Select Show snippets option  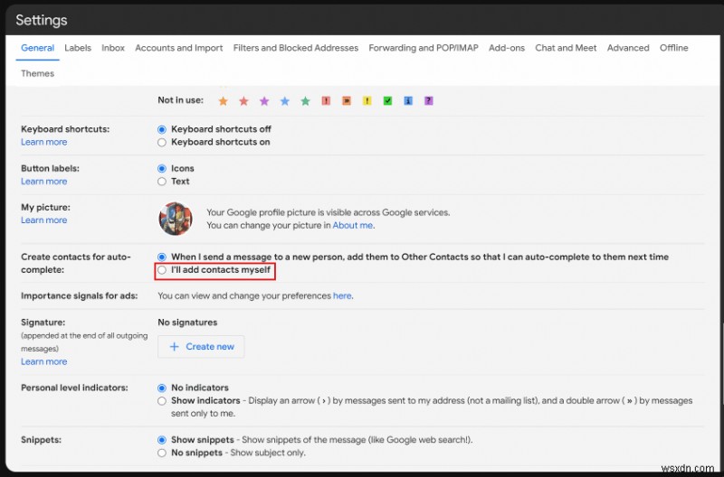pos(162,440)
